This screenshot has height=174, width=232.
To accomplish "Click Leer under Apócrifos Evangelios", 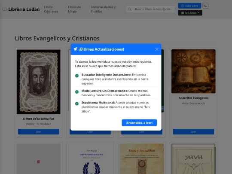I will 193,132.
